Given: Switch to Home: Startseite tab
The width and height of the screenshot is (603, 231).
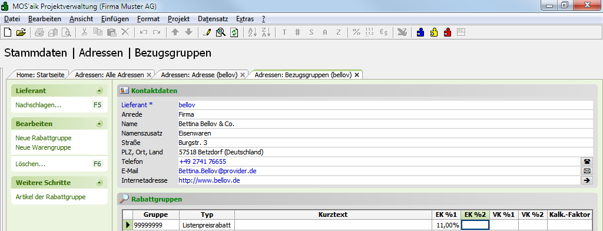Looking at the screenshot, I should (40, 75).
